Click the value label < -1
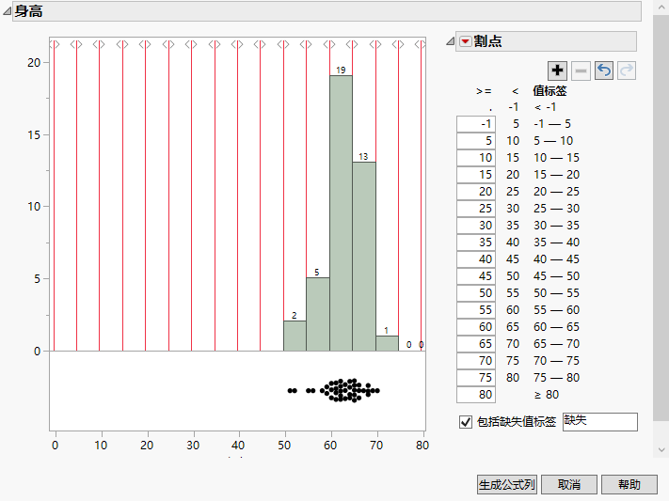This screenshot has height=501, width=669. tap(546, 107)
